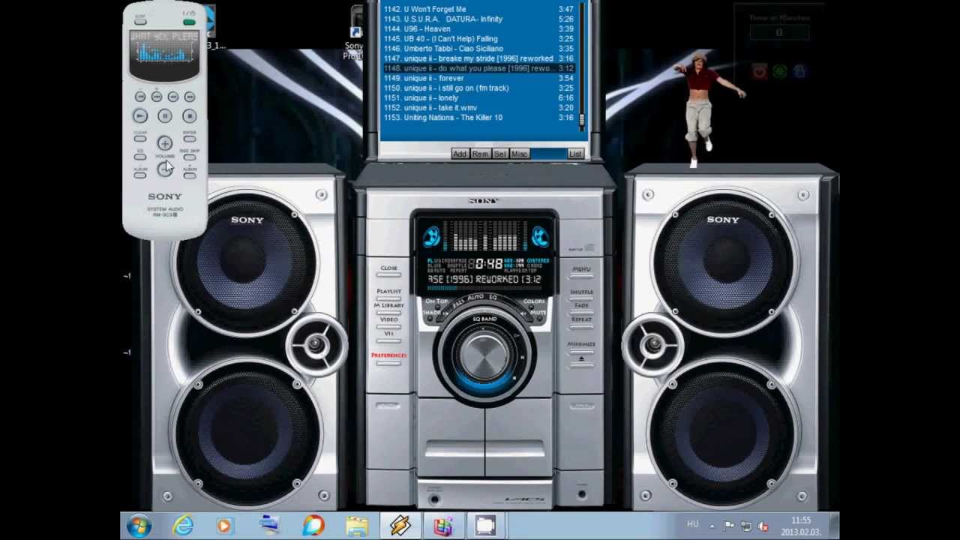Viewport: 960px width, 540px height.
Task: Click the remote's Sleep button
Action: pyautogui.click(x=140, y=22)
